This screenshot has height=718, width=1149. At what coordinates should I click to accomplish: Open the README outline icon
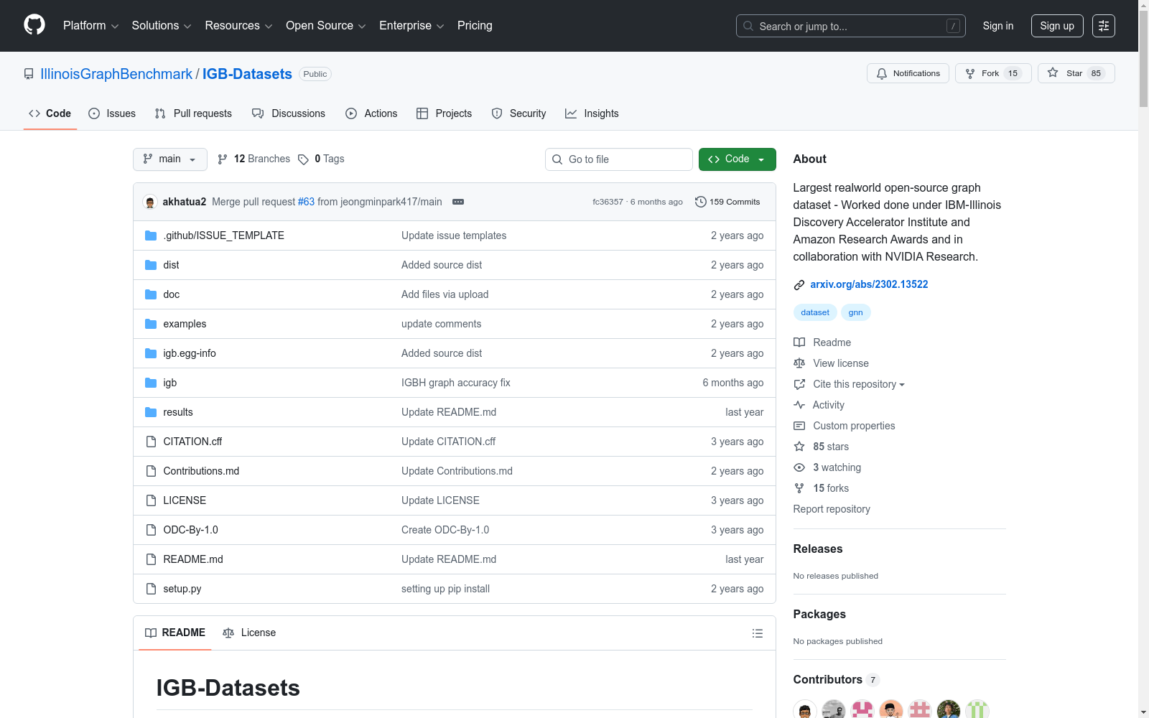point(757,633)
